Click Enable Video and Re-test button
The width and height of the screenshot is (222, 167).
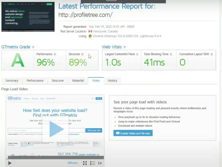pyautogui.click(x=133, y=133)
